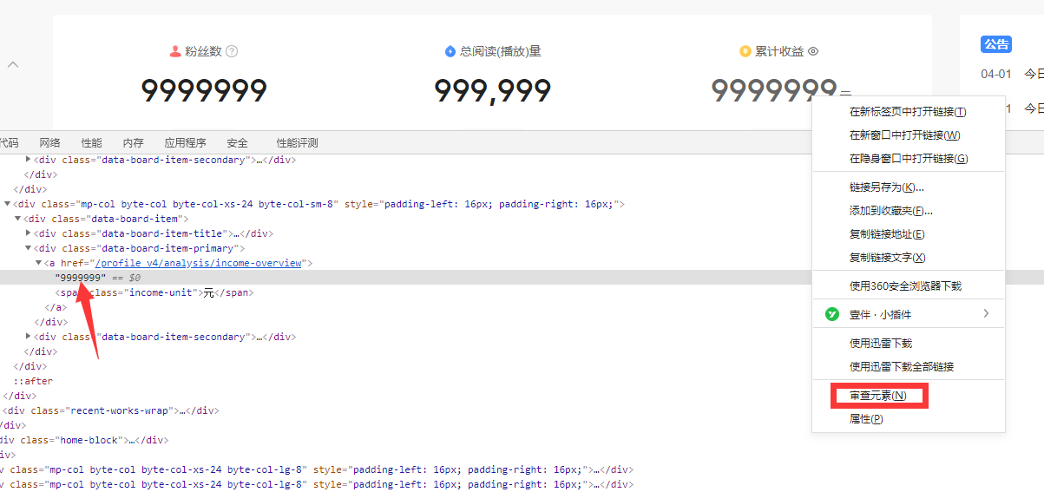Expand the data-board-item-title div node
This screenshot has height=492, width=1044.
tap(29, 233)
